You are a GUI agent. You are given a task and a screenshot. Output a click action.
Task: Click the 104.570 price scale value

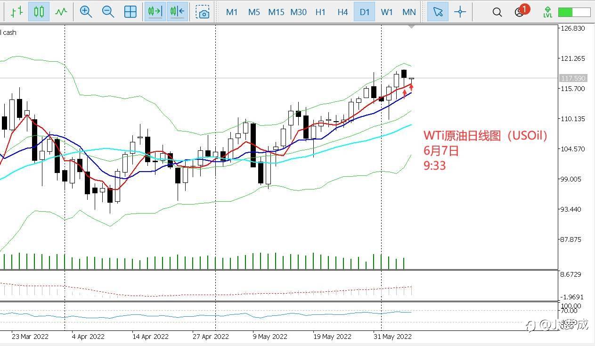[572, 149]
